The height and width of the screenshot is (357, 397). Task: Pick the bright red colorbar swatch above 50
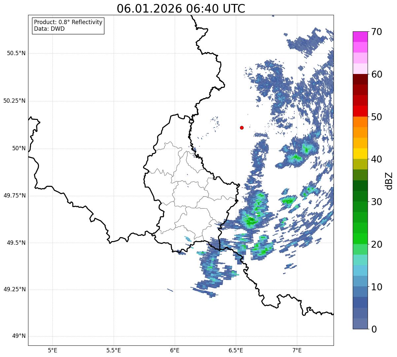[360, 111]
